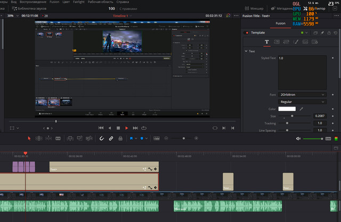Add a blue marker on timeline
The width and height of the screenshot is (341, 222).
click(x=142, y=138)
